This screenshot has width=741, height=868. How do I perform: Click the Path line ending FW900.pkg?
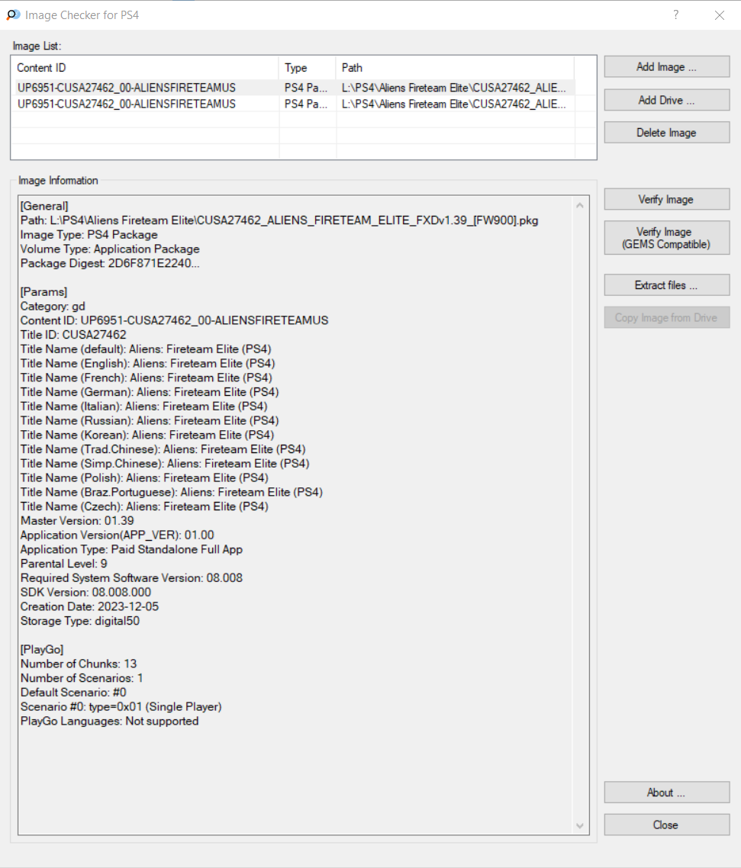point(279,220)
